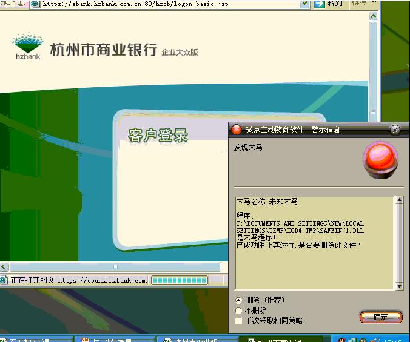Click the 客户登录 heading
The width and height of the screenshot is (410, 342).
pos(158,135)
